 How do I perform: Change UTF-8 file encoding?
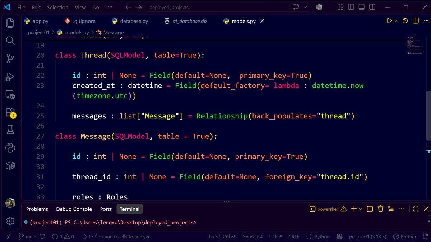275,237
